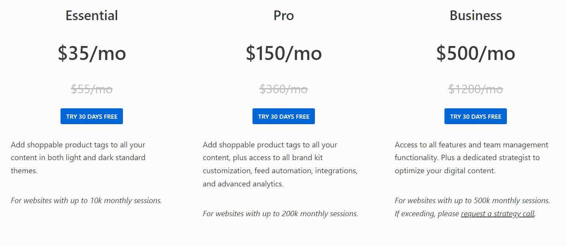Screen dimensions: 567x246
Task: Click the Essential plan description paragraph
Action: coord(78,157)
